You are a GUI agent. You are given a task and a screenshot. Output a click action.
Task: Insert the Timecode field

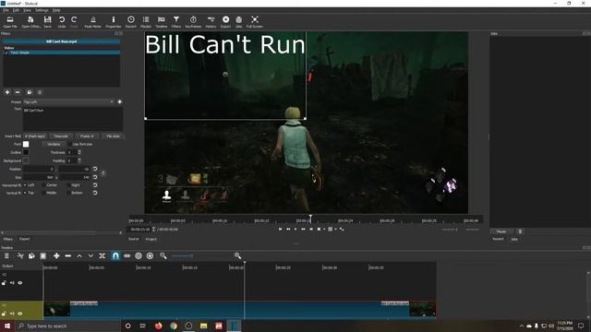point(61,136)
